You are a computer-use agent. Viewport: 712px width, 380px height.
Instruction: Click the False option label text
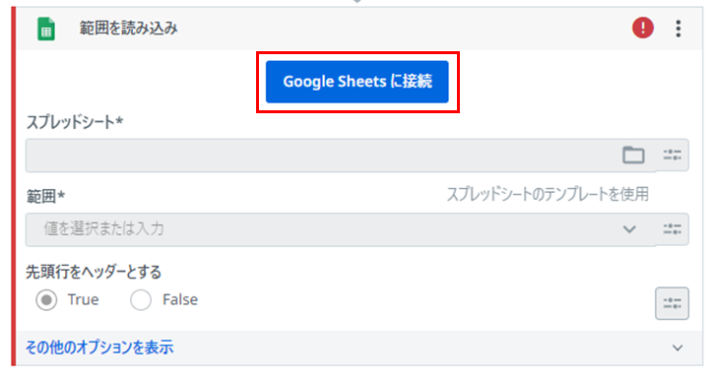click(x=180, y=299)
